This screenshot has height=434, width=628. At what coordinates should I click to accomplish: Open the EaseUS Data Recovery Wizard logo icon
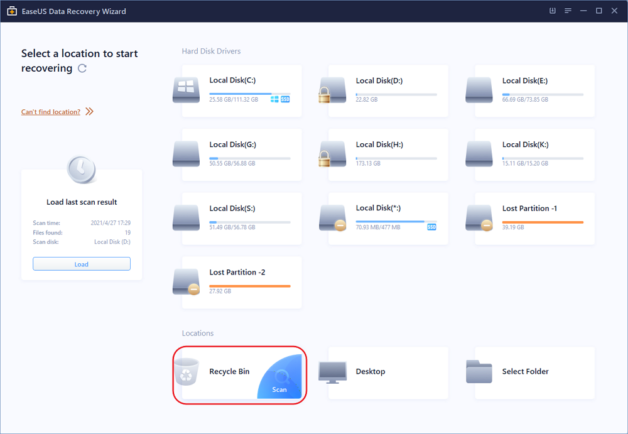11,11
